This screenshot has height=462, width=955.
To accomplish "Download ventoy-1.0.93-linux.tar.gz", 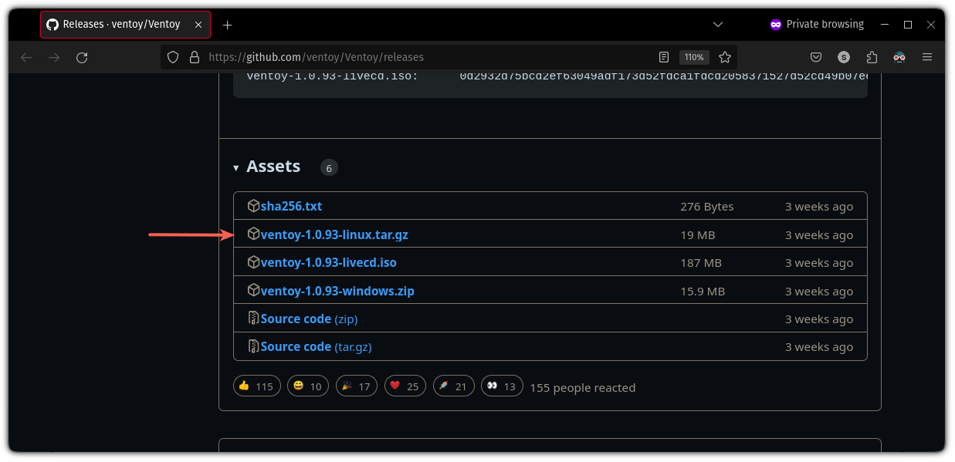I will (x=336, y=234).
